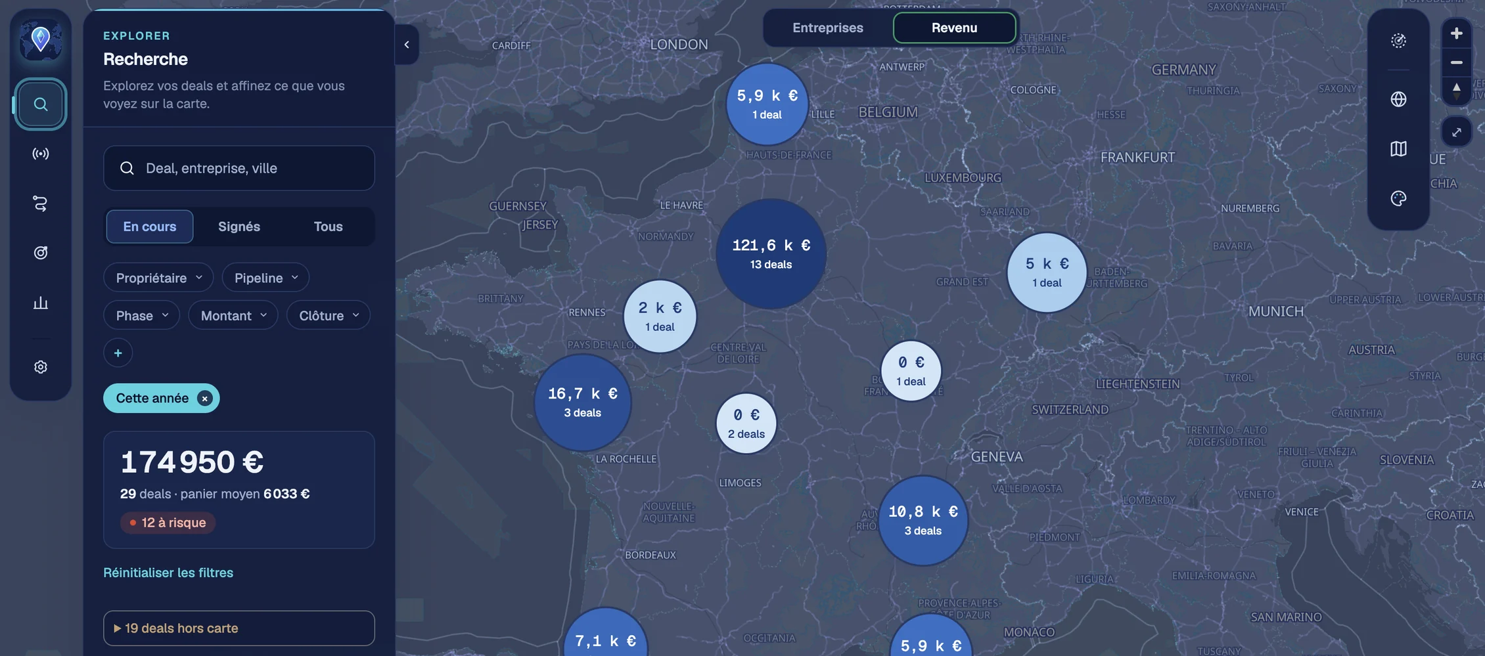1485x656 pixels.
Task: Open the Montant filter dropdown
Action: click(233, 316)
